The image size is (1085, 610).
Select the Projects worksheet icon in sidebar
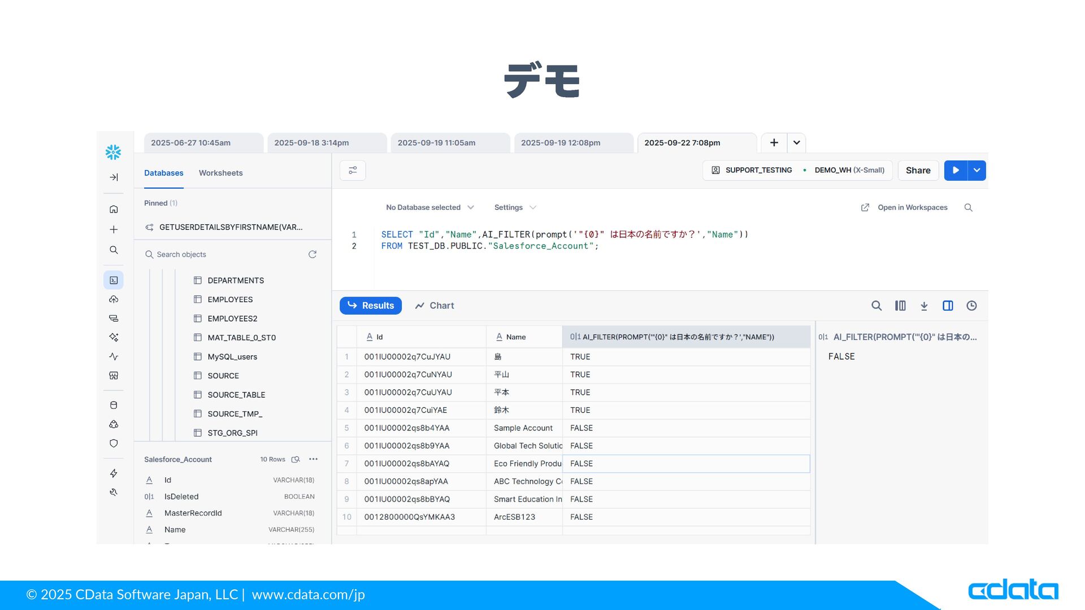114,280
